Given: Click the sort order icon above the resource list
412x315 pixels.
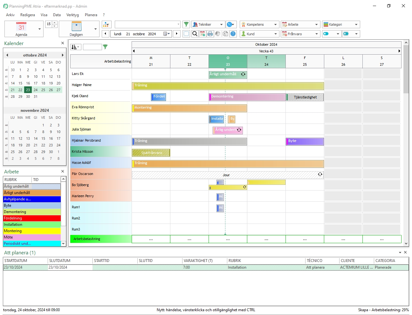Looking at the screenshot, I should (76, 47).
